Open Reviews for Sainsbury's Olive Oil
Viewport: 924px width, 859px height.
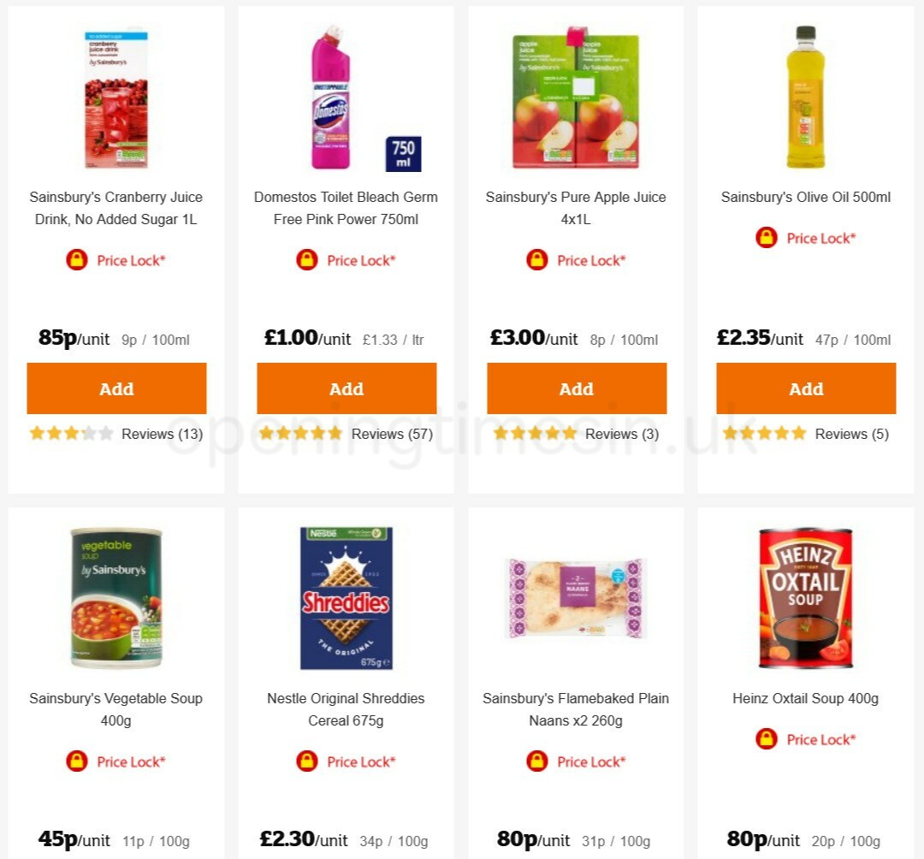(x=851, y=434)
